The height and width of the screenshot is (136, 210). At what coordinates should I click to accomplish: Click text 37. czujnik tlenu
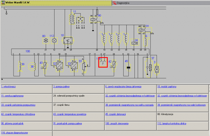pyautogui.click(x=61, y=105)
